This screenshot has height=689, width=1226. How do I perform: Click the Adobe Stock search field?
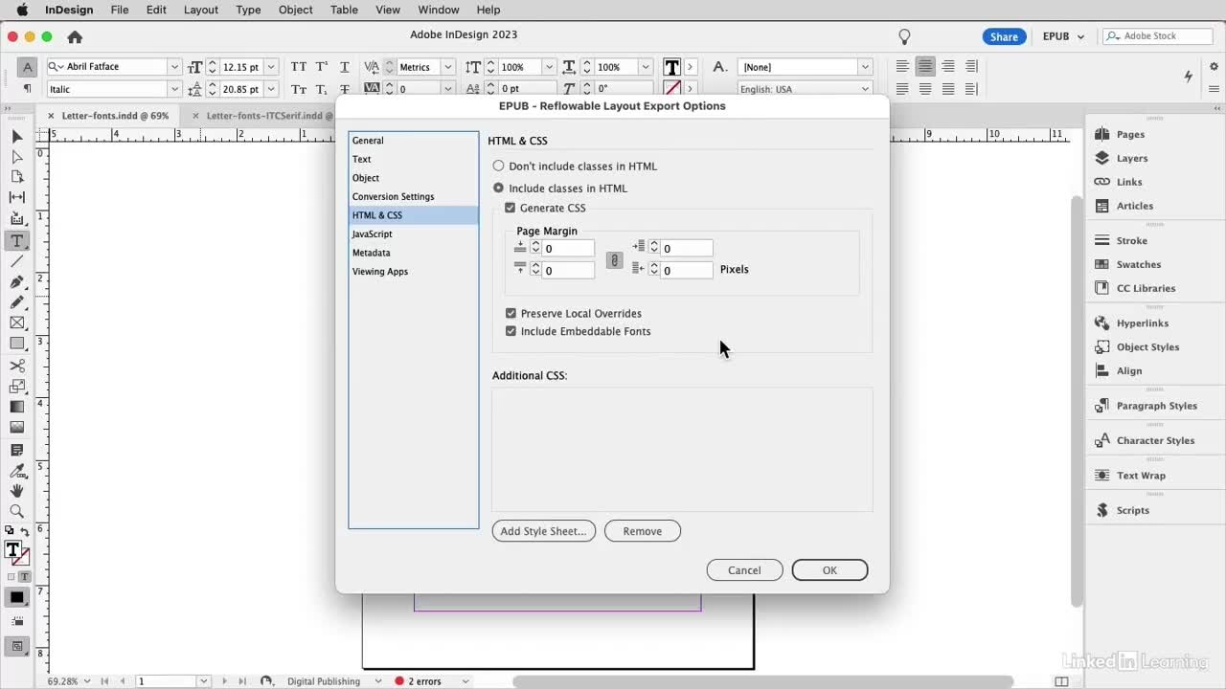1159,36
